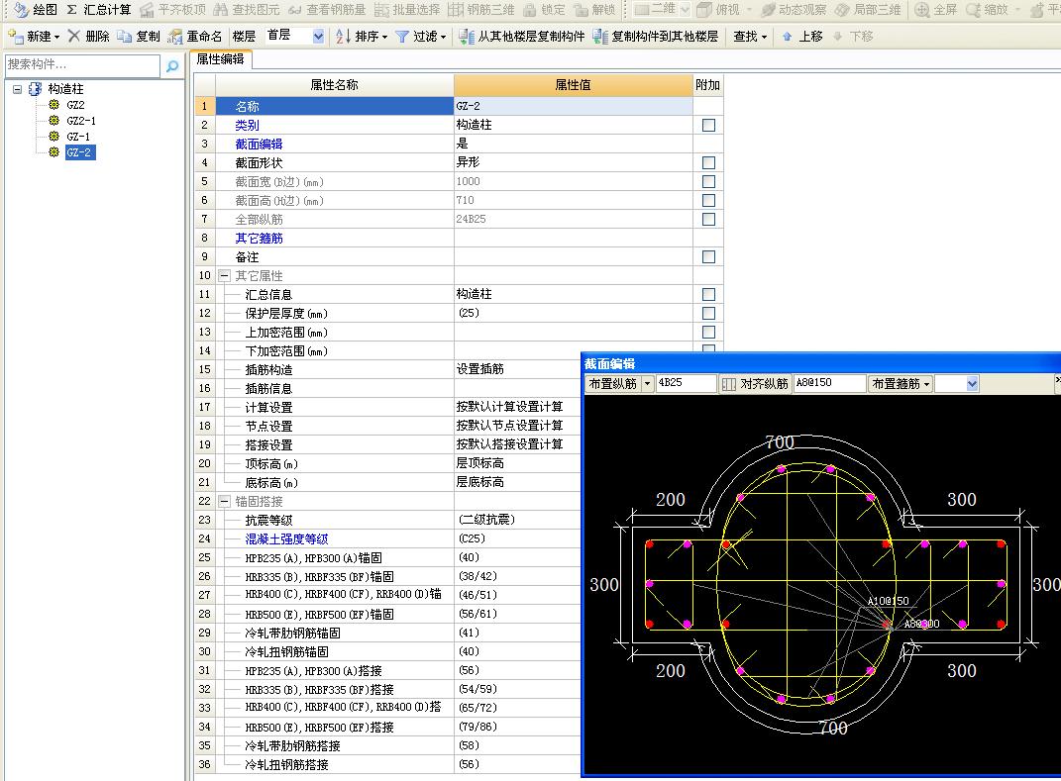Select the 属性编辑 tab
1061x781 pixels.
(x=220, y=59)
